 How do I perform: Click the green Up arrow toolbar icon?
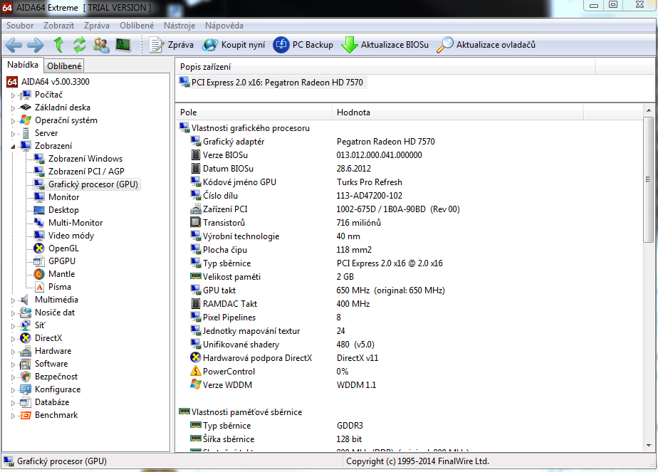pyautogui.click(x=58, y=45)
